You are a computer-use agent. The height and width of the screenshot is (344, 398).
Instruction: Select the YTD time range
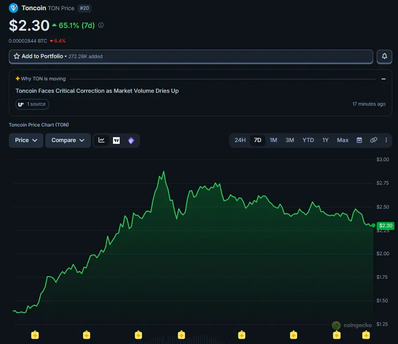click(308, 140)
